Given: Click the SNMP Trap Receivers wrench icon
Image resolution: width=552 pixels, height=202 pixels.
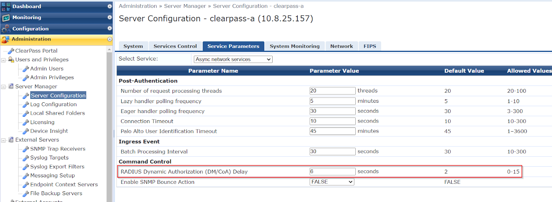Looking at the screenshot, I should (x=26, y=149).
